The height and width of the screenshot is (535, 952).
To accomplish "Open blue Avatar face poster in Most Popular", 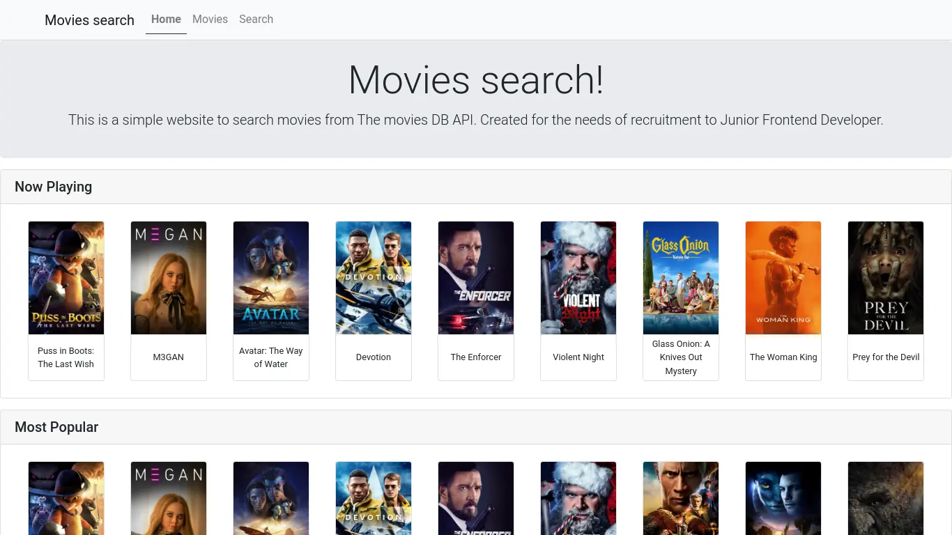I will [x=783, y=499].
